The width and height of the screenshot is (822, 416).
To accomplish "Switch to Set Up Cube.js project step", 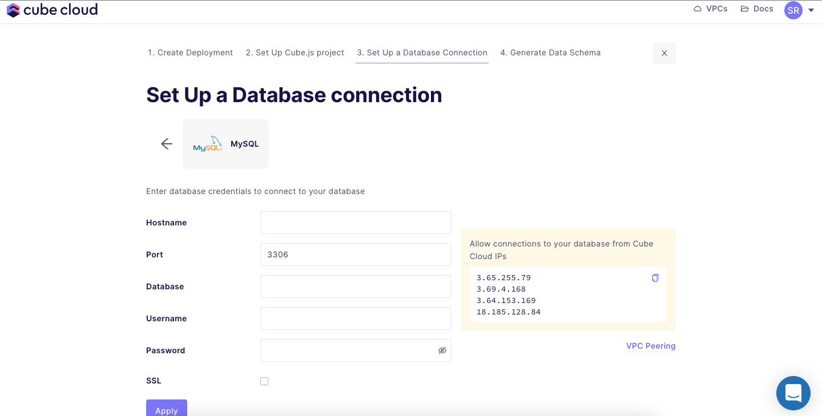I will (295, 52).
